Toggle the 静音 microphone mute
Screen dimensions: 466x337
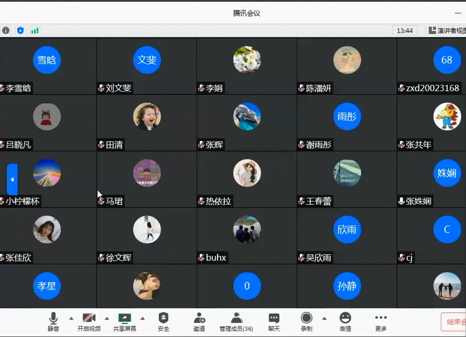[x=53, y=322]
